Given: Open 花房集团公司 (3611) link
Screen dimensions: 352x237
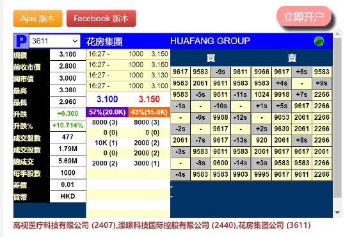Looking at the screenshot, I should pyautogui.click(x=275, y=225).
